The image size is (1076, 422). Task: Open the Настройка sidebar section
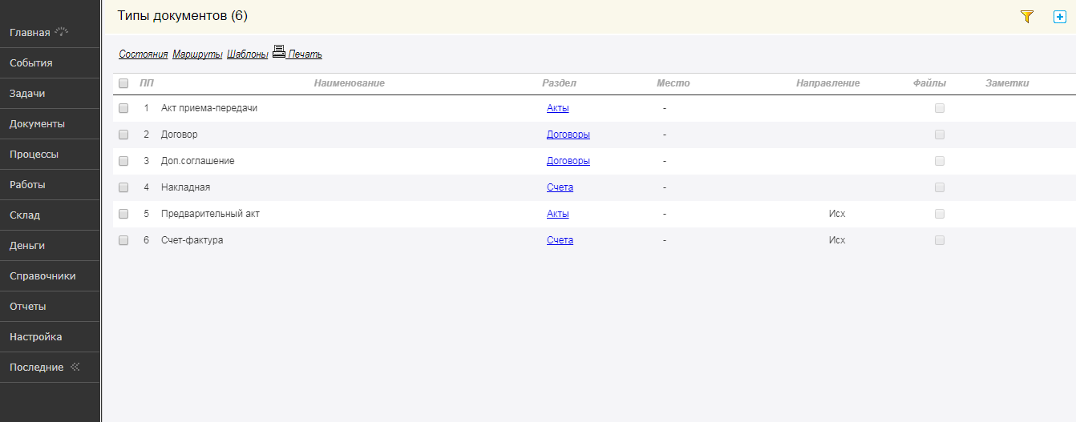coord(35,337)
